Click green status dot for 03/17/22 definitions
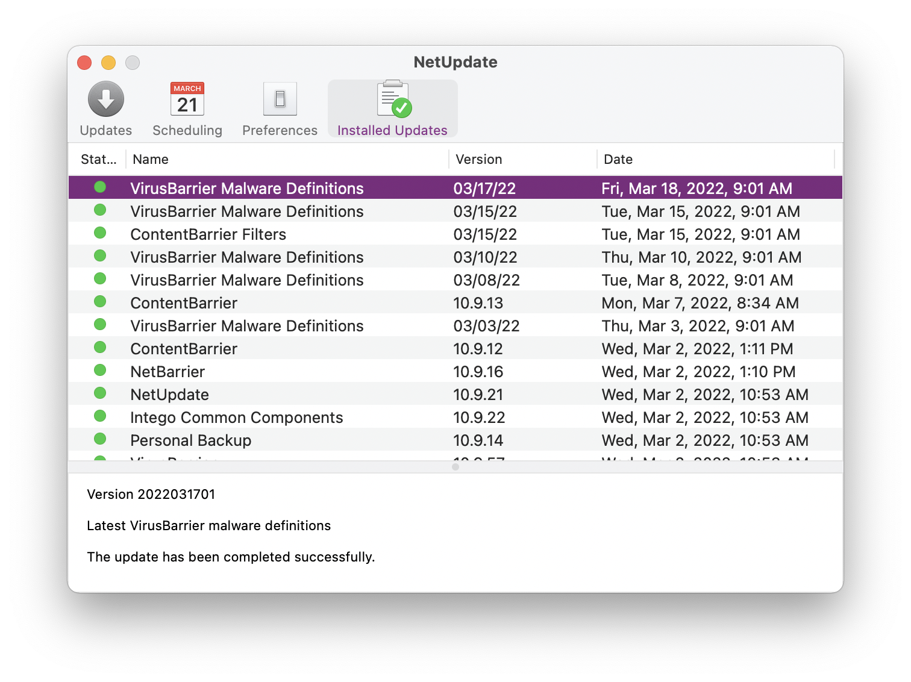The image size is (911, 682). [100, 187]
